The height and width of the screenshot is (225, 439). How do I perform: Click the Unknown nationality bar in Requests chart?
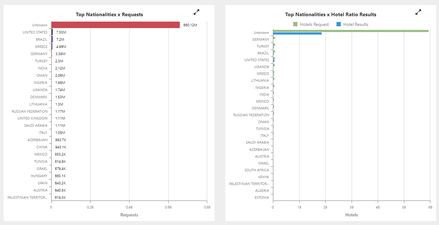pyautogui.click(x=116, y=24)
